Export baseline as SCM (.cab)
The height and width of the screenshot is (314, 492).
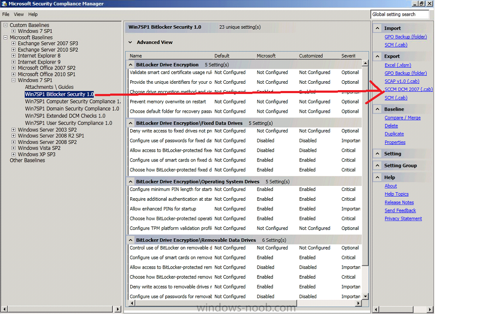pos(396,98)
